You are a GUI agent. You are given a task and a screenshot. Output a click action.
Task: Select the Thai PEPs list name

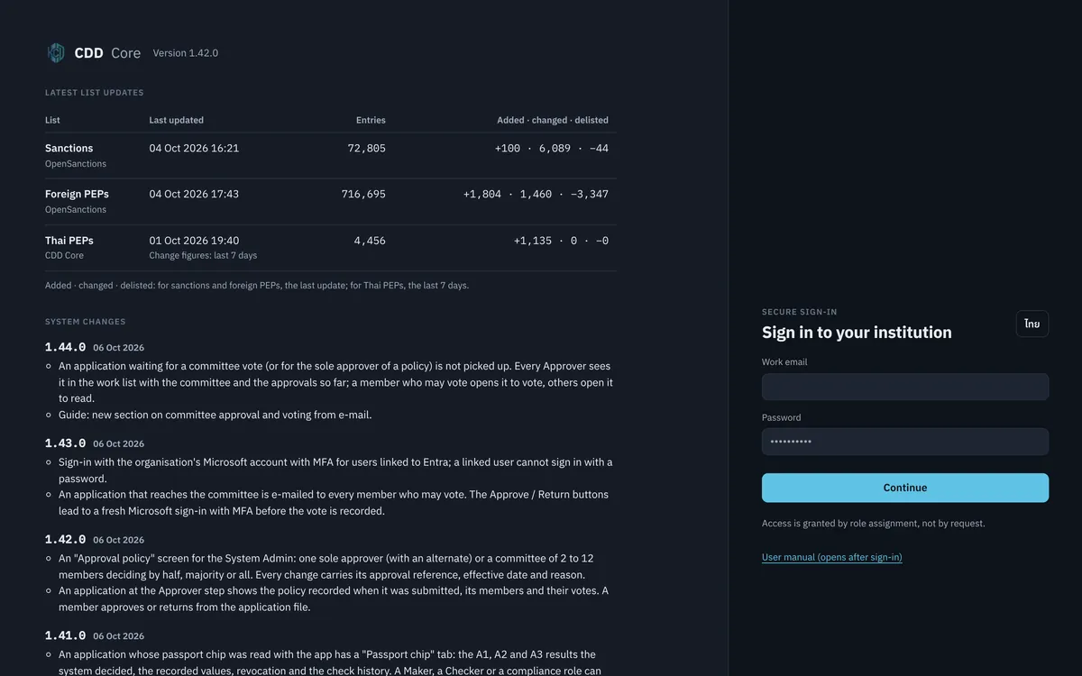click(69, 241)
